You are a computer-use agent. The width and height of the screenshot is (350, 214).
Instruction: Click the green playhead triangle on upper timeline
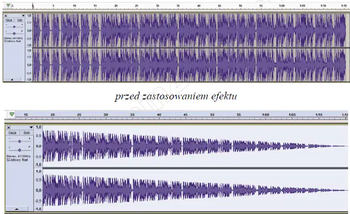click(x=8, y=5)
